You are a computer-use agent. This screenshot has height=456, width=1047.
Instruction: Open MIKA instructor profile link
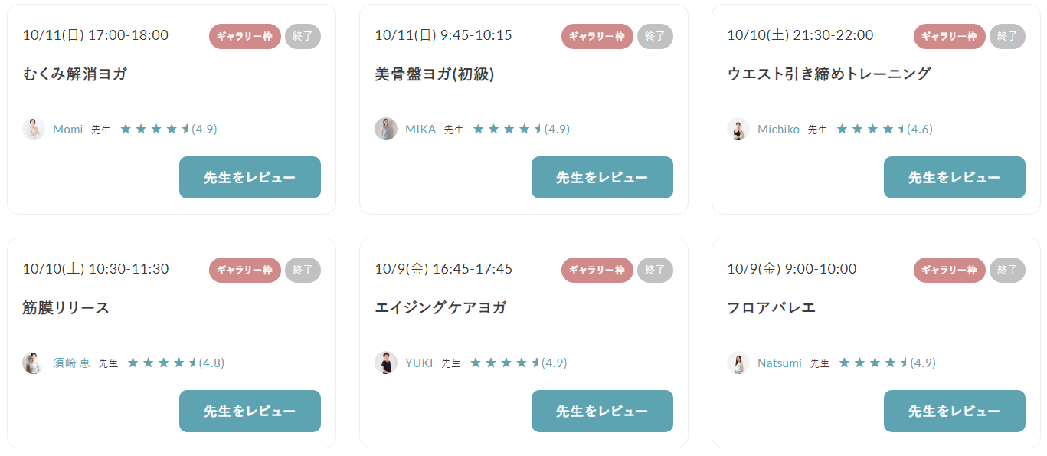pyautogui.click(x=420, y=130)
